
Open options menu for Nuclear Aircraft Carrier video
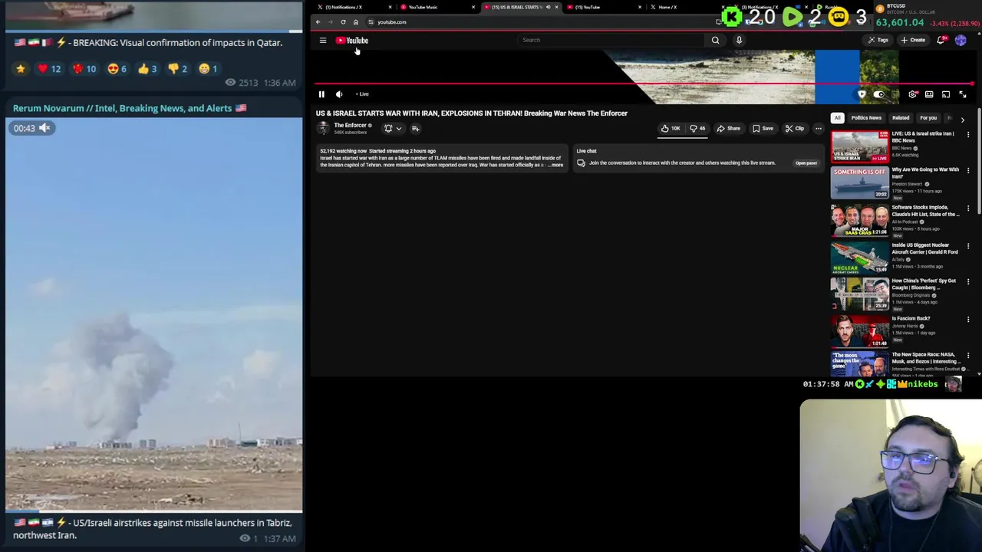pyautogui.click(x=968, y=246)
